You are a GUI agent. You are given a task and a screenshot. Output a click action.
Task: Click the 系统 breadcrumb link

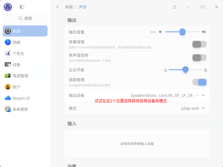69,7
